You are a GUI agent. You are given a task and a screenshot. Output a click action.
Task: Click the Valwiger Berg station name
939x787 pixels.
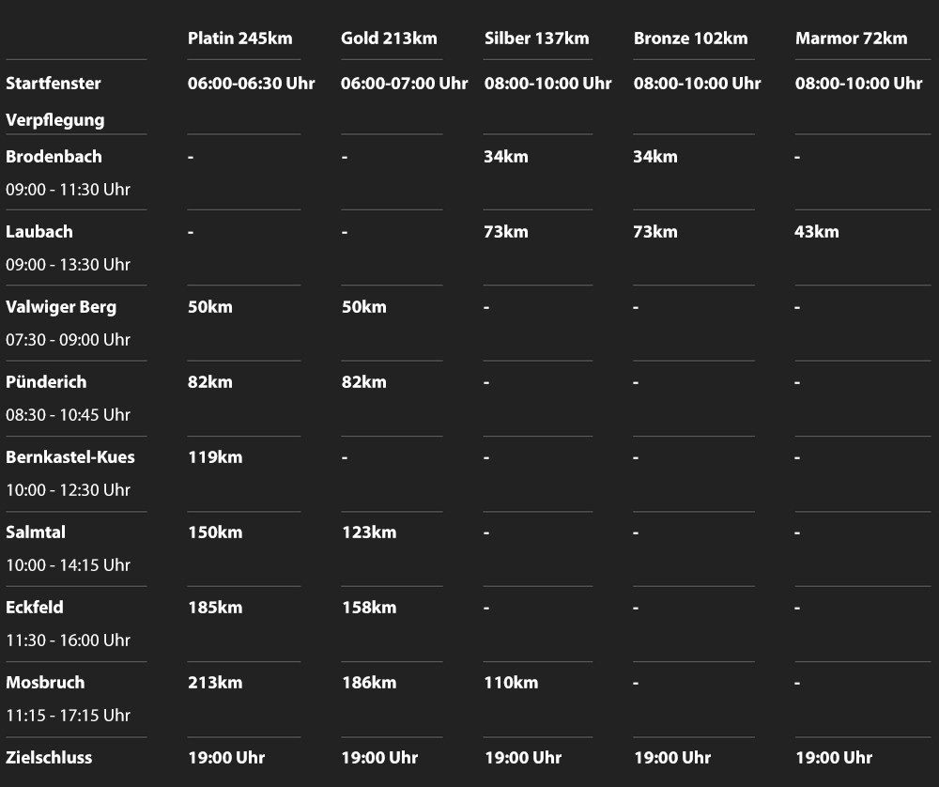[x=61, y=306]
